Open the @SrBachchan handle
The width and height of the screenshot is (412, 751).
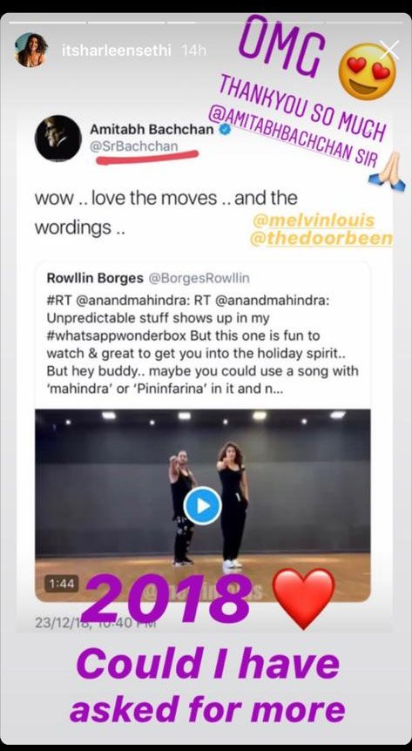tap(133, 146)
